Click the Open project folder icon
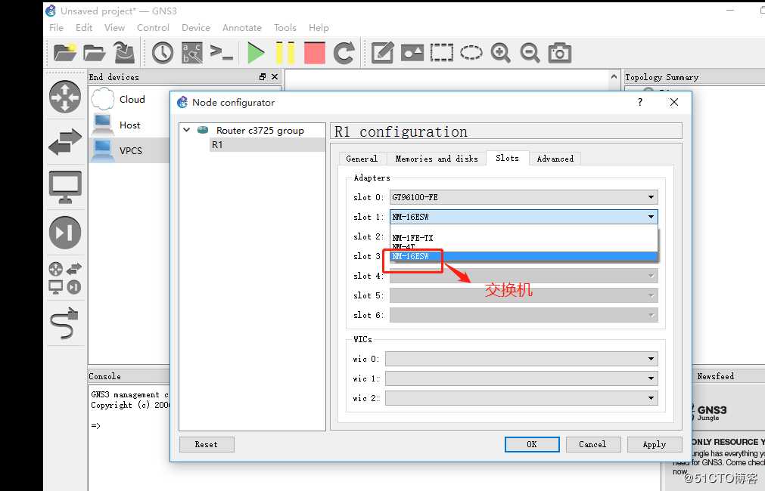 point(94,53)
